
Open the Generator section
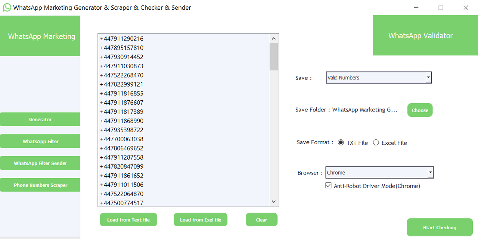coord(40,119)
